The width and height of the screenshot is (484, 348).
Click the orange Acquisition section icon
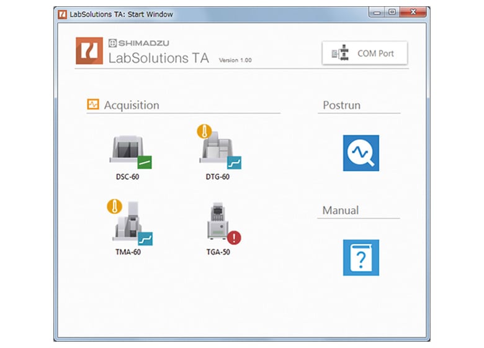93,105
